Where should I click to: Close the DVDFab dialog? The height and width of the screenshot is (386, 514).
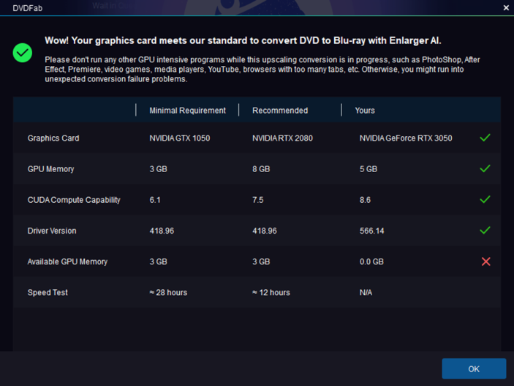(506, 8)
